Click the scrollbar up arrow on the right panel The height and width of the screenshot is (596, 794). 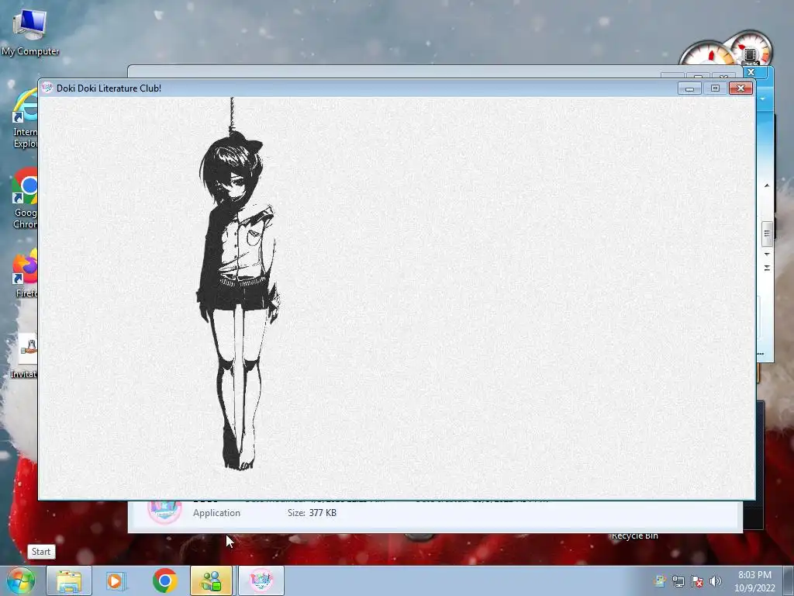pos(767,185)
